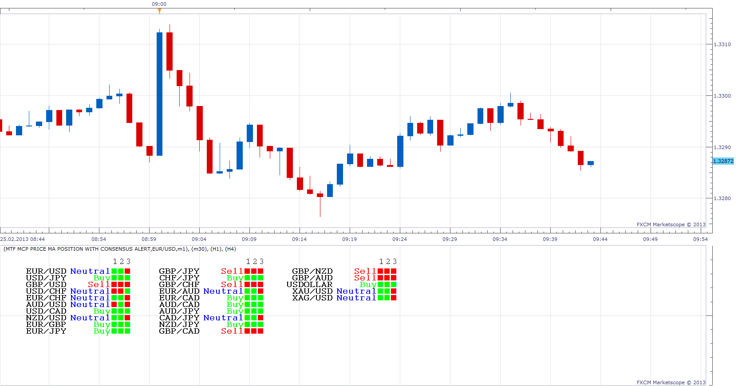Screen dimensions: 738x386
Task: Click the red square beside CAD/JPY
Action: point(260,318)
